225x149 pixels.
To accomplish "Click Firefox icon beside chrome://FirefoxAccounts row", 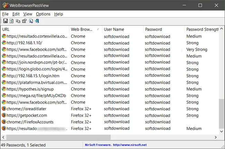I will [4, 122].
